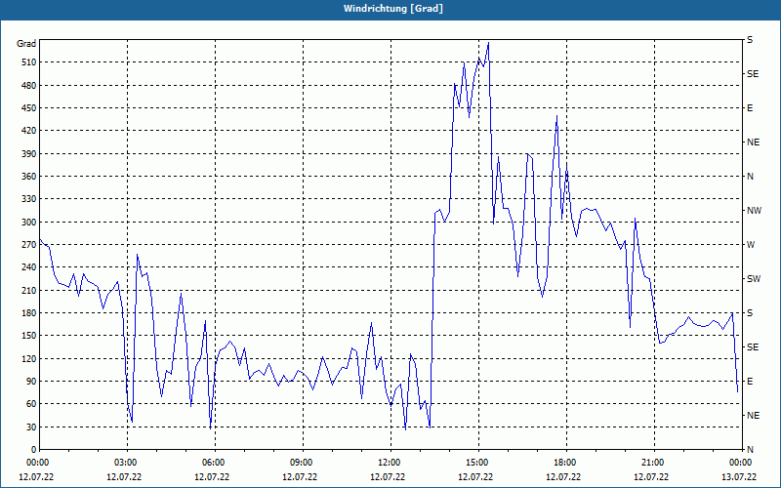Click the 21:00 time label
This screenshot has width=781, height=488.
coord(654,462)
